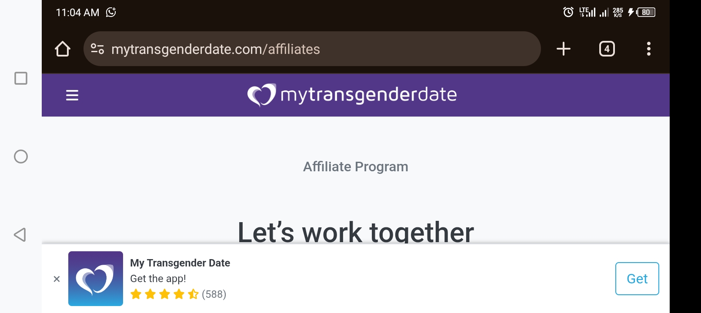701x313 pixels.
Task: Open the browser home page icon
Action: click(63, 49)
